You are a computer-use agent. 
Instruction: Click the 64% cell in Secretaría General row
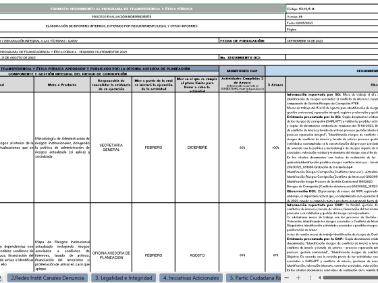pos(242,148)
